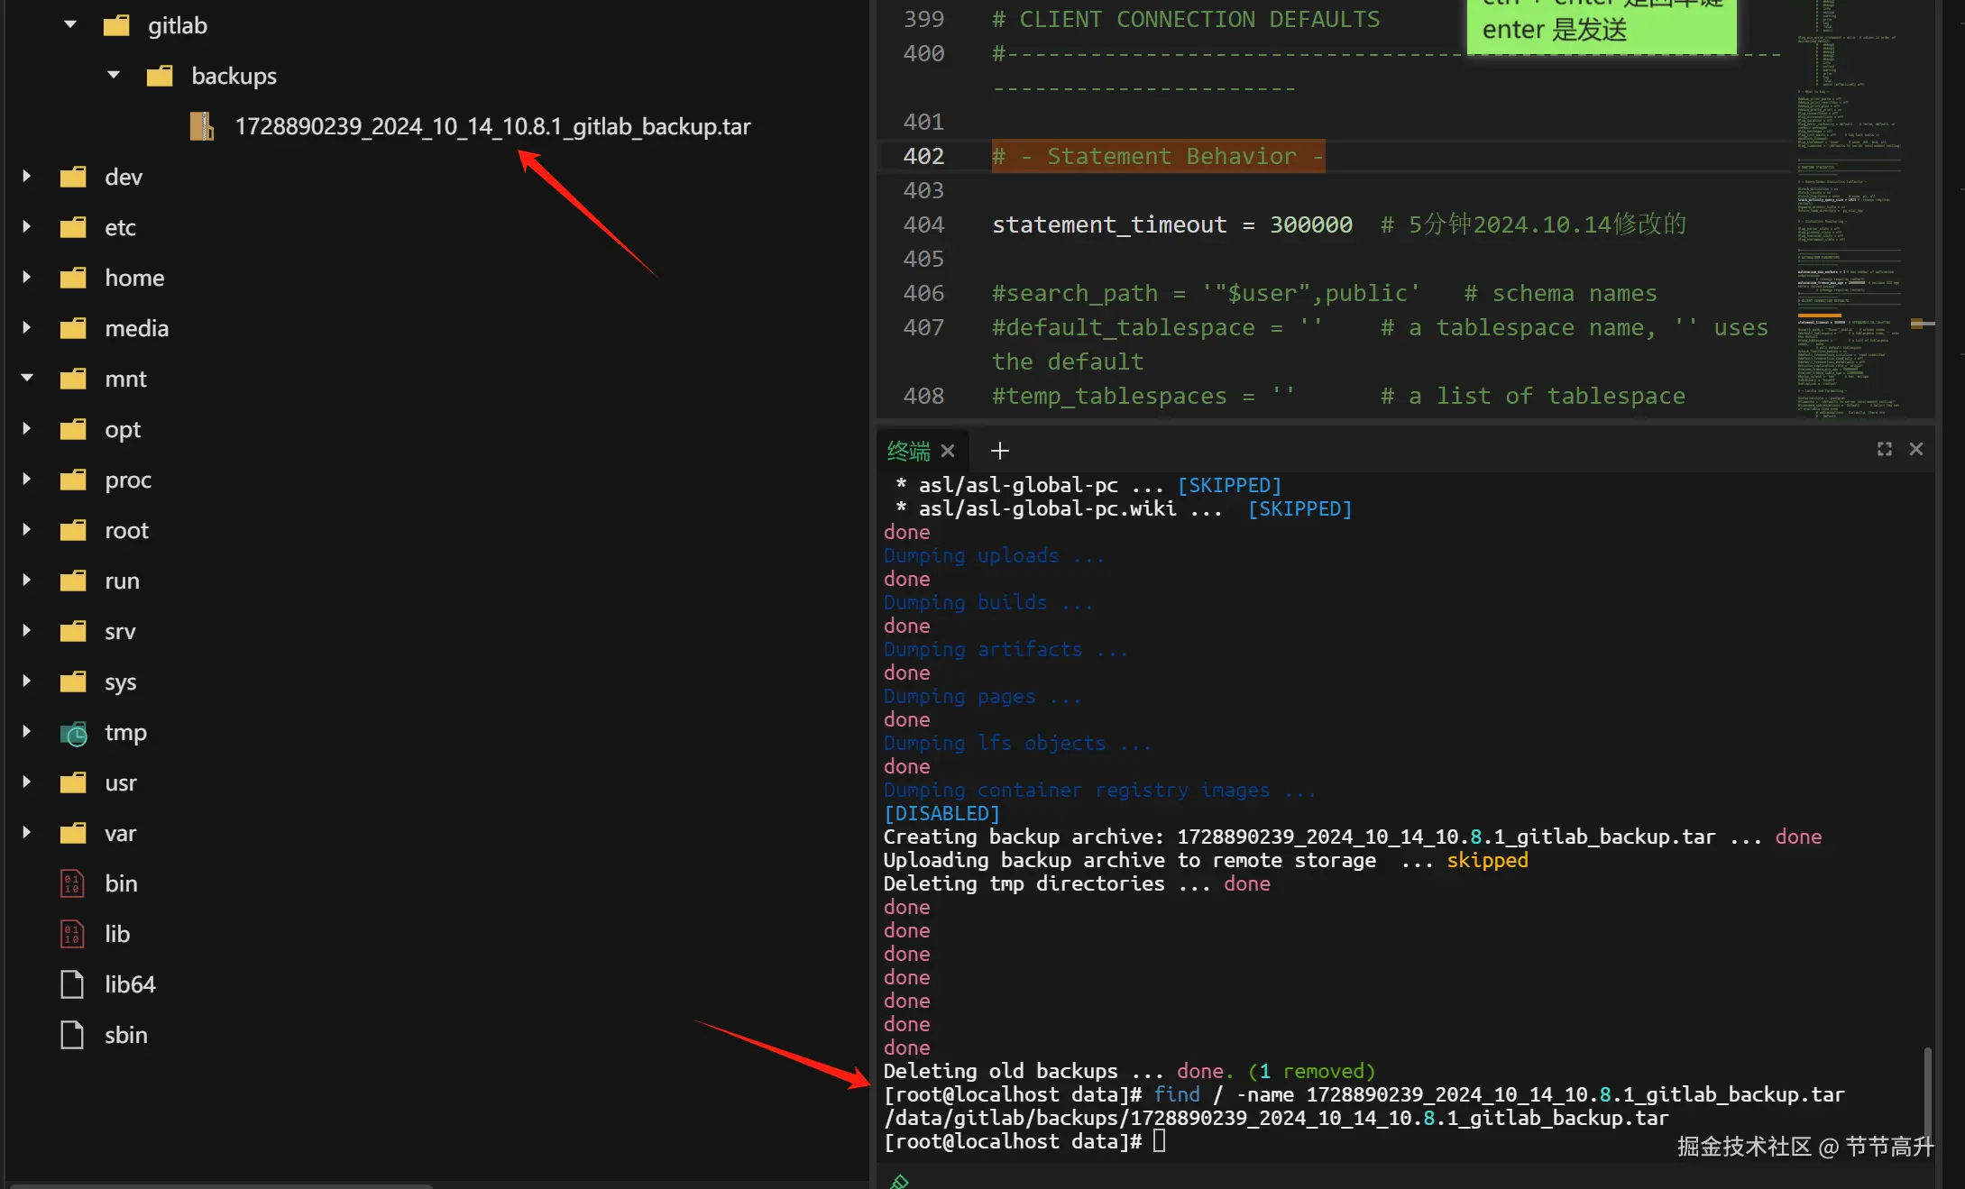The height and width of the screenshot is (1189, 1965).
Task: Click the code minimap on the right
Action: tap(1849, 207)
